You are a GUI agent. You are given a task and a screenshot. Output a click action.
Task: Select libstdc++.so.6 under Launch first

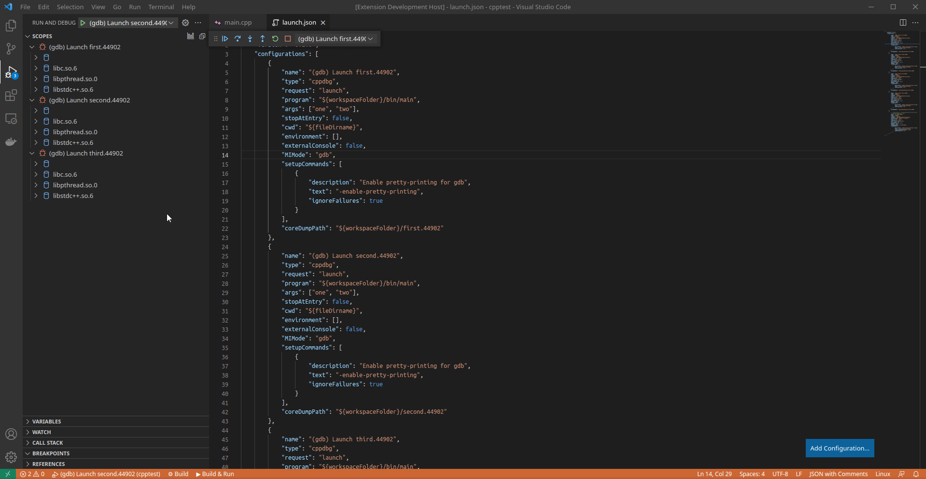[73, 89]
